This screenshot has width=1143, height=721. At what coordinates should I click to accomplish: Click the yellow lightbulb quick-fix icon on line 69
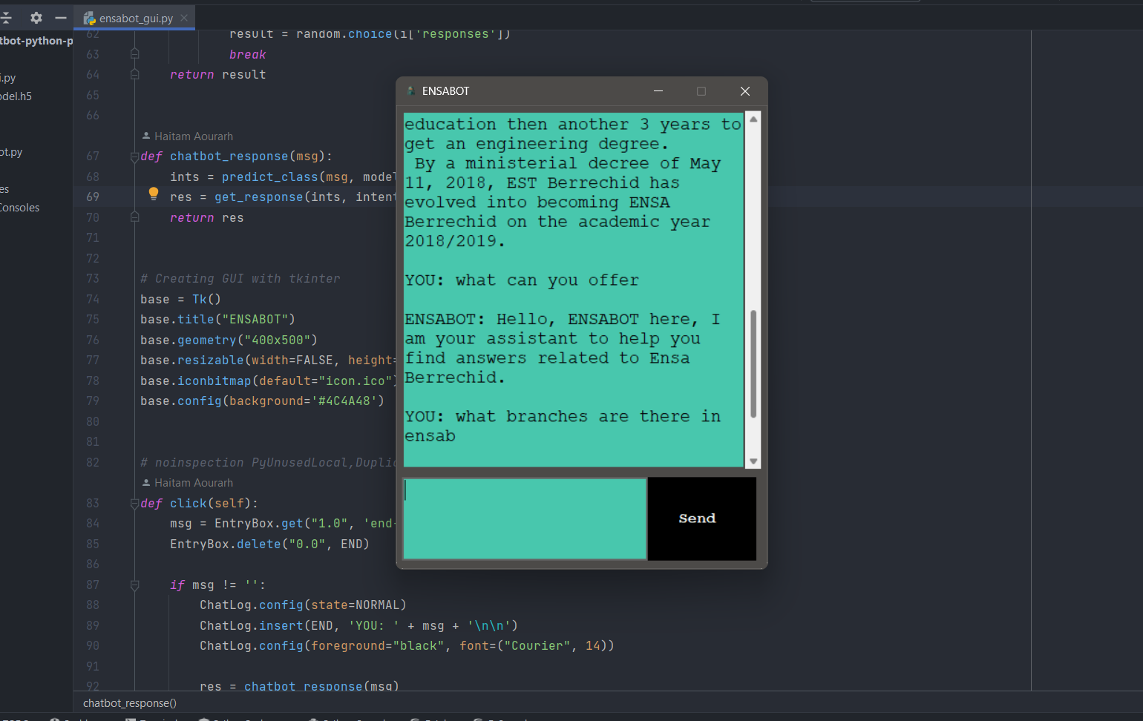click(x=154, y=194)
